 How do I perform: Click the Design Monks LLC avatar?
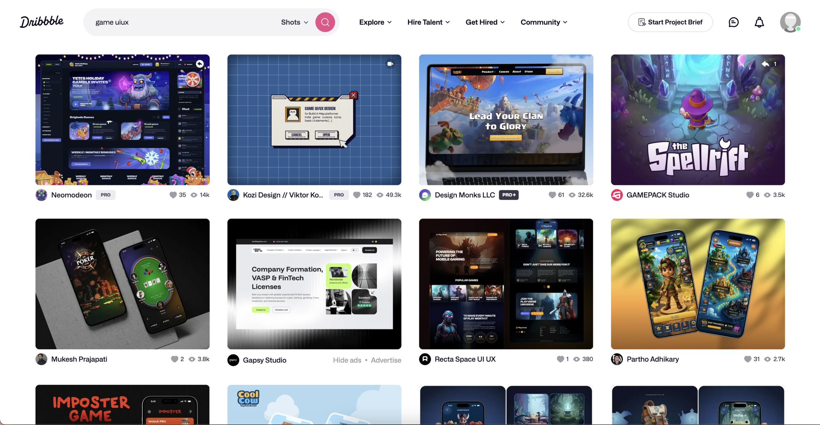(x=425, y=195)
